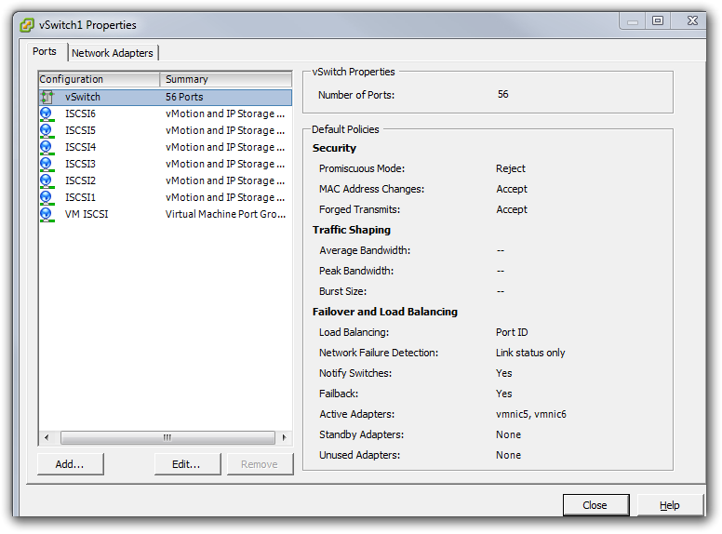The height and width of the screenshot is (534, 722).
Task: Click the vSwitch icon in the list
Action: [x=47, y=97]
